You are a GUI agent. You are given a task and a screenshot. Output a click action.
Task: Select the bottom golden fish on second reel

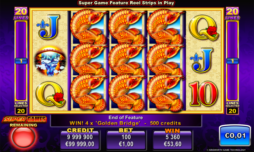point(89,92)
